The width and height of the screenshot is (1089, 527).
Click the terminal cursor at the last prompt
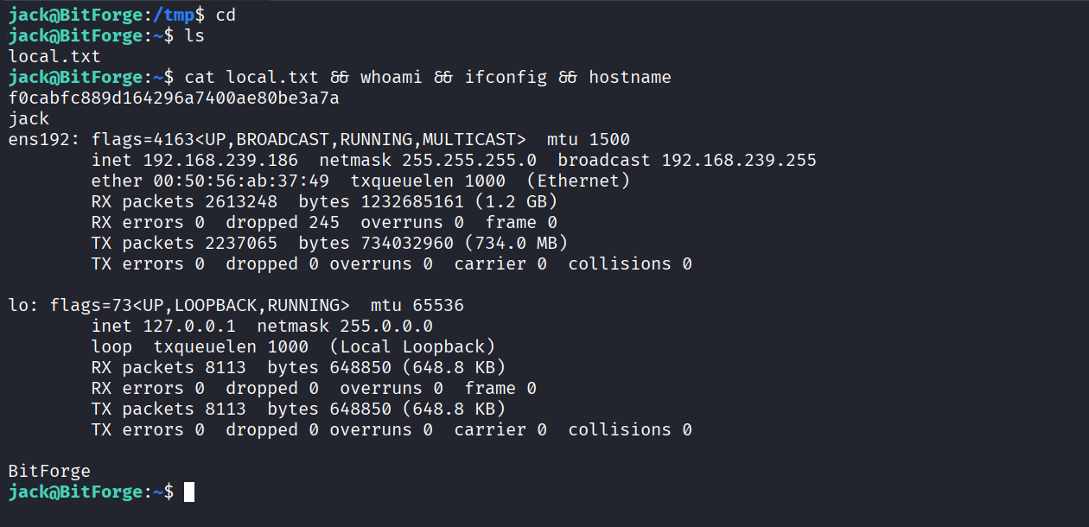pyautogui.click(x=189, y=492)
